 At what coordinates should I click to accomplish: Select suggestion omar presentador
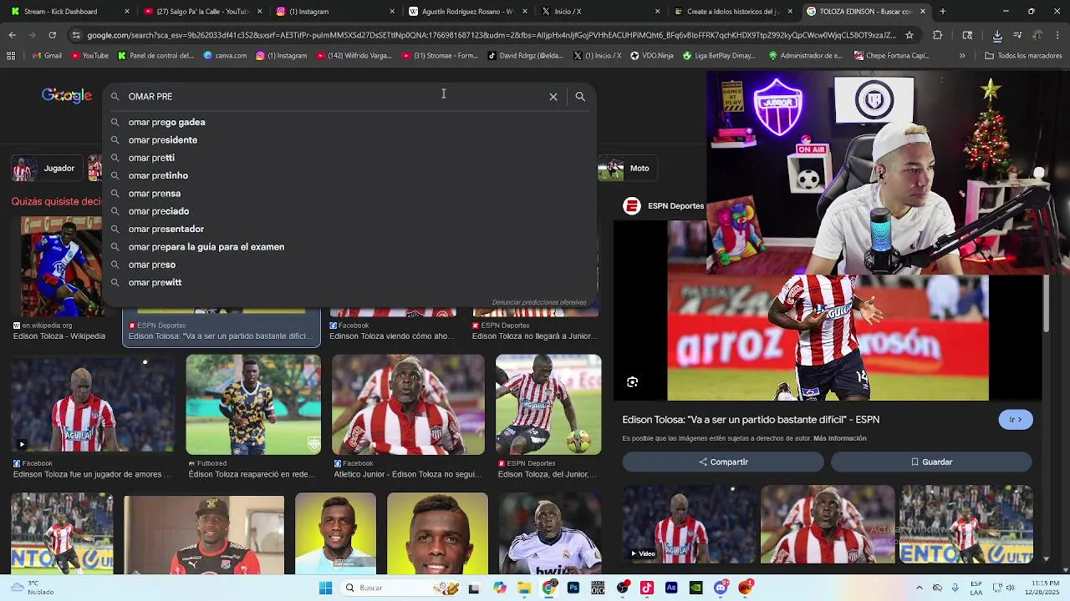[349, 229]
